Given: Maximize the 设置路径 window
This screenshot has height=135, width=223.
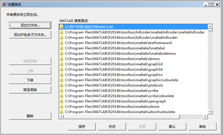Looking at the screenshot, I should [211, 5].
